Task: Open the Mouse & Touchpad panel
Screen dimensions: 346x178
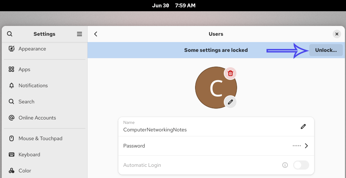Action: pos(44,138)
